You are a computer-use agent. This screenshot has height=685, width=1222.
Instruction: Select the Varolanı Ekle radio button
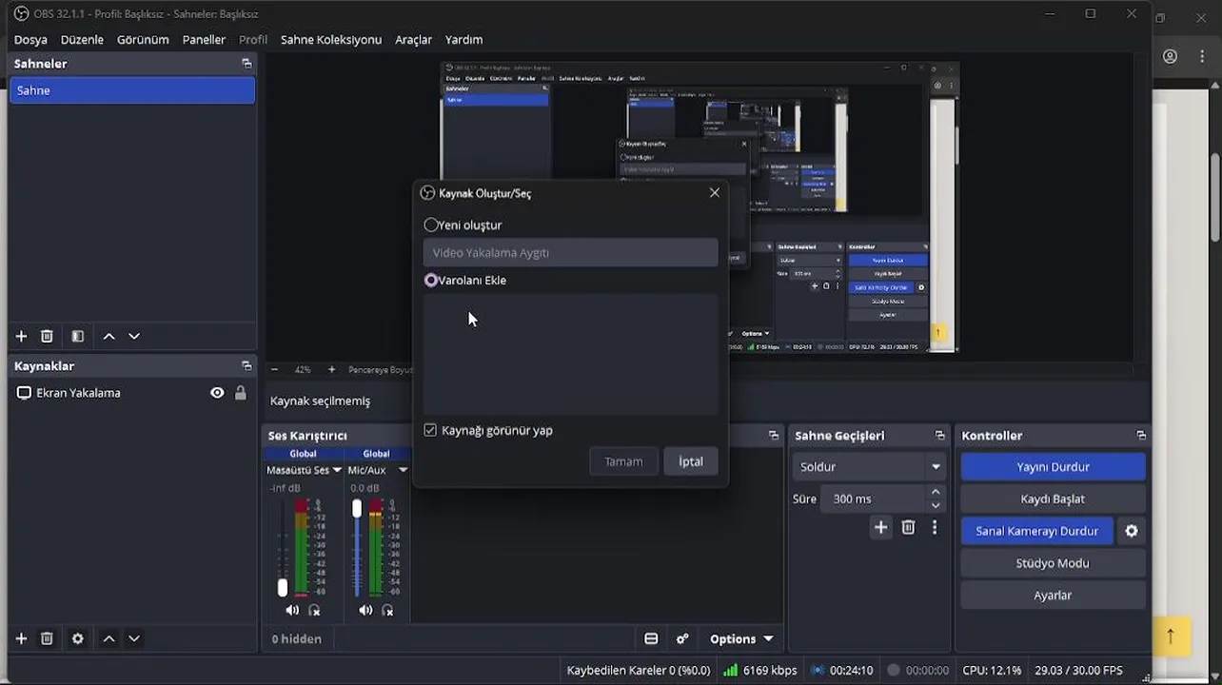click(431, 280)
